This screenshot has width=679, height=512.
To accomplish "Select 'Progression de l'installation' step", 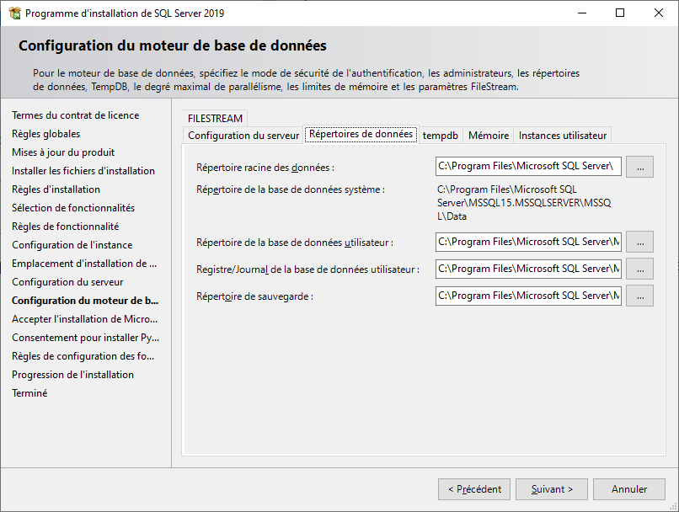I will [72, 375].
